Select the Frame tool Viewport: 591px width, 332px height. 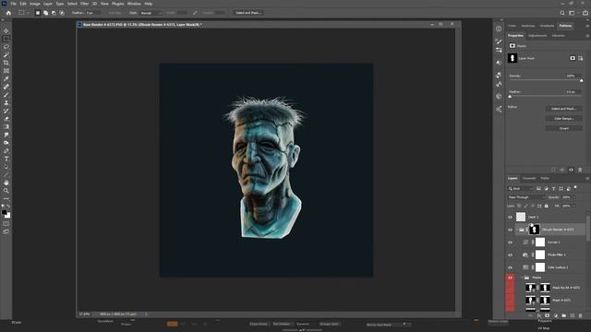[6, 71]
